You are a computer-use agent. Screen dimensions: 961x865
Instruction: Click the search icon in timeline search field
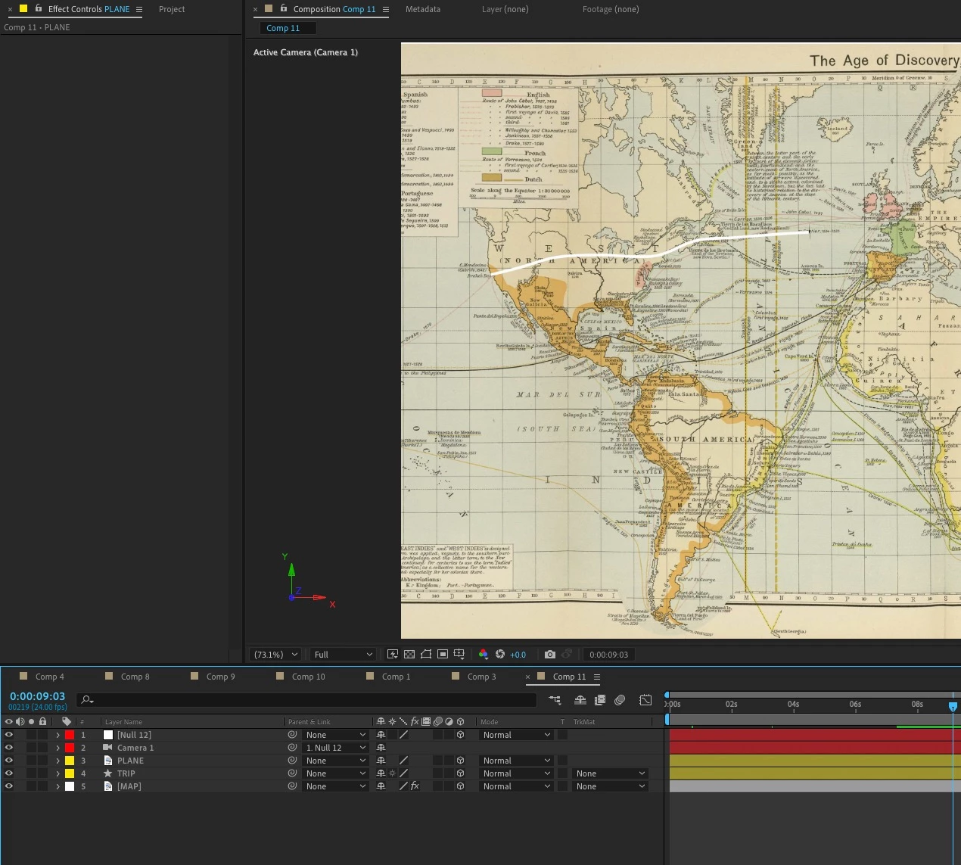(x=87, y=700)
